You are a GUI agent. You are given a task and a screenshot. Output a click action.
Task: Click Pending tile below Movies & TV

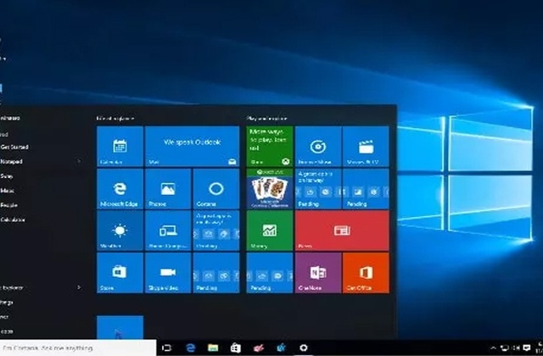pyautogui.click(x=366, y=188)
